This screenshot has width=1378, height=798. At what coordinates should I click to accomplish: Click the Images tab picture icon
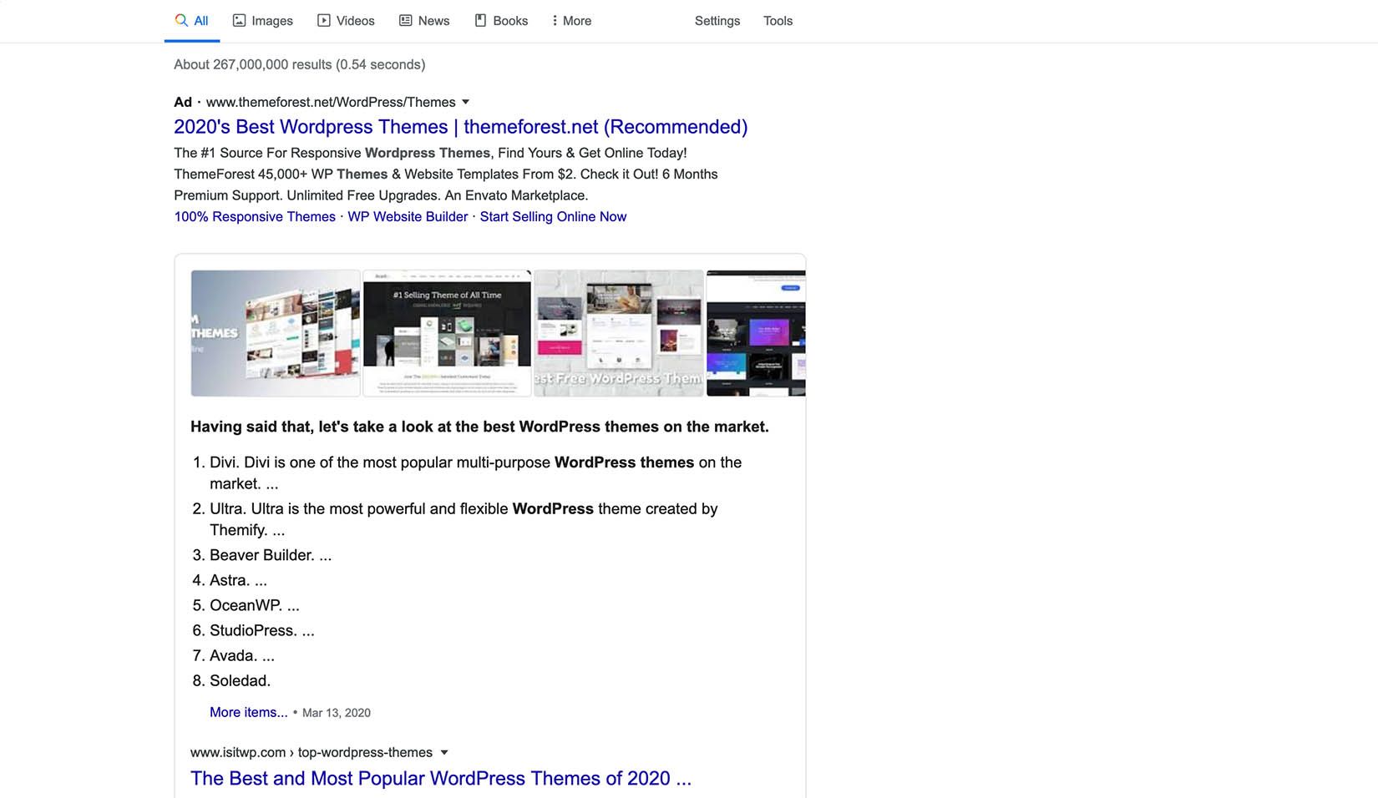pos(239,20)
